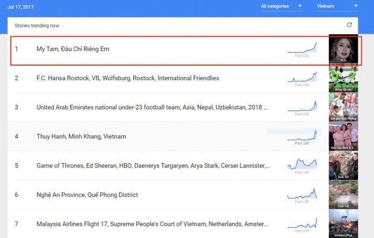Click rank number 1 in the list
This screenshot has height=238, width=374.
click(16, 49)
